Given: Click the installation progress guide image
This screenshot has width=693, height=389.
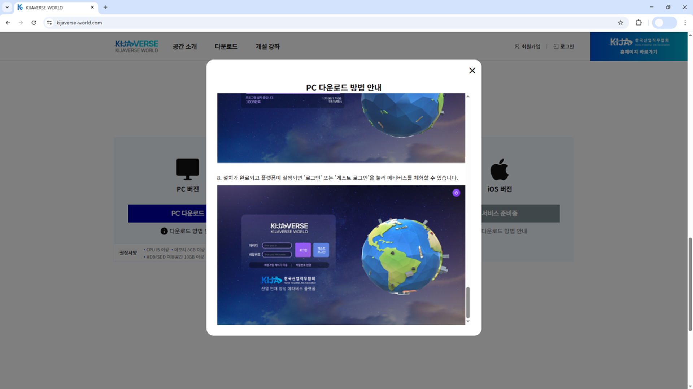Looking at the screenshot, I should 341,128.
